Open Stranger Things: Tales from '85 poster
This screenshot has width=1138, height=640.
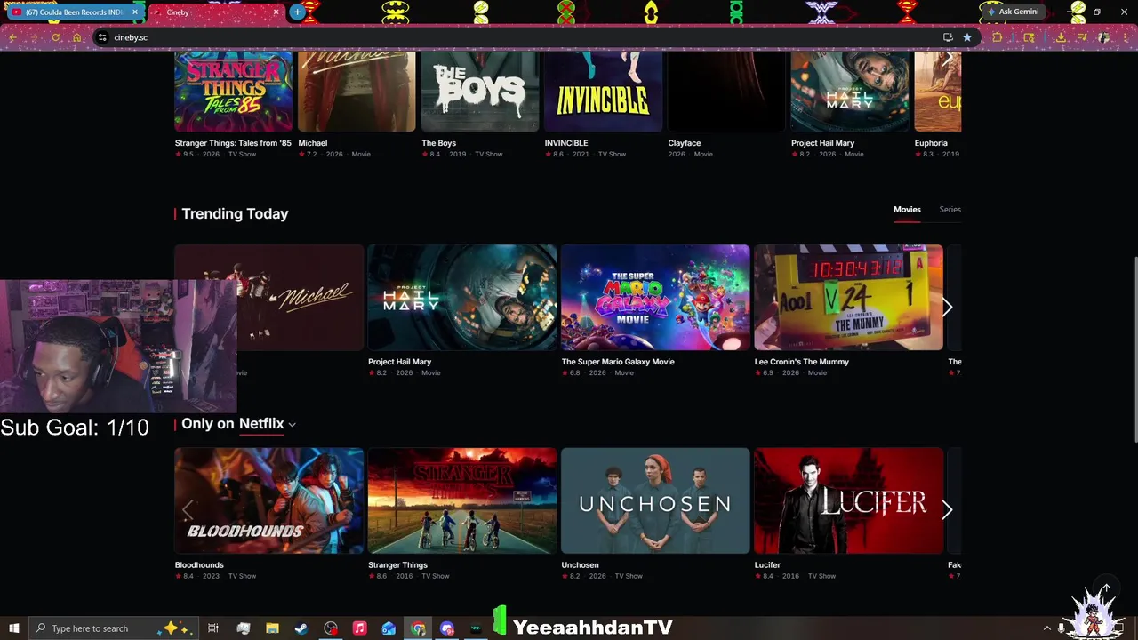point(234,92)
